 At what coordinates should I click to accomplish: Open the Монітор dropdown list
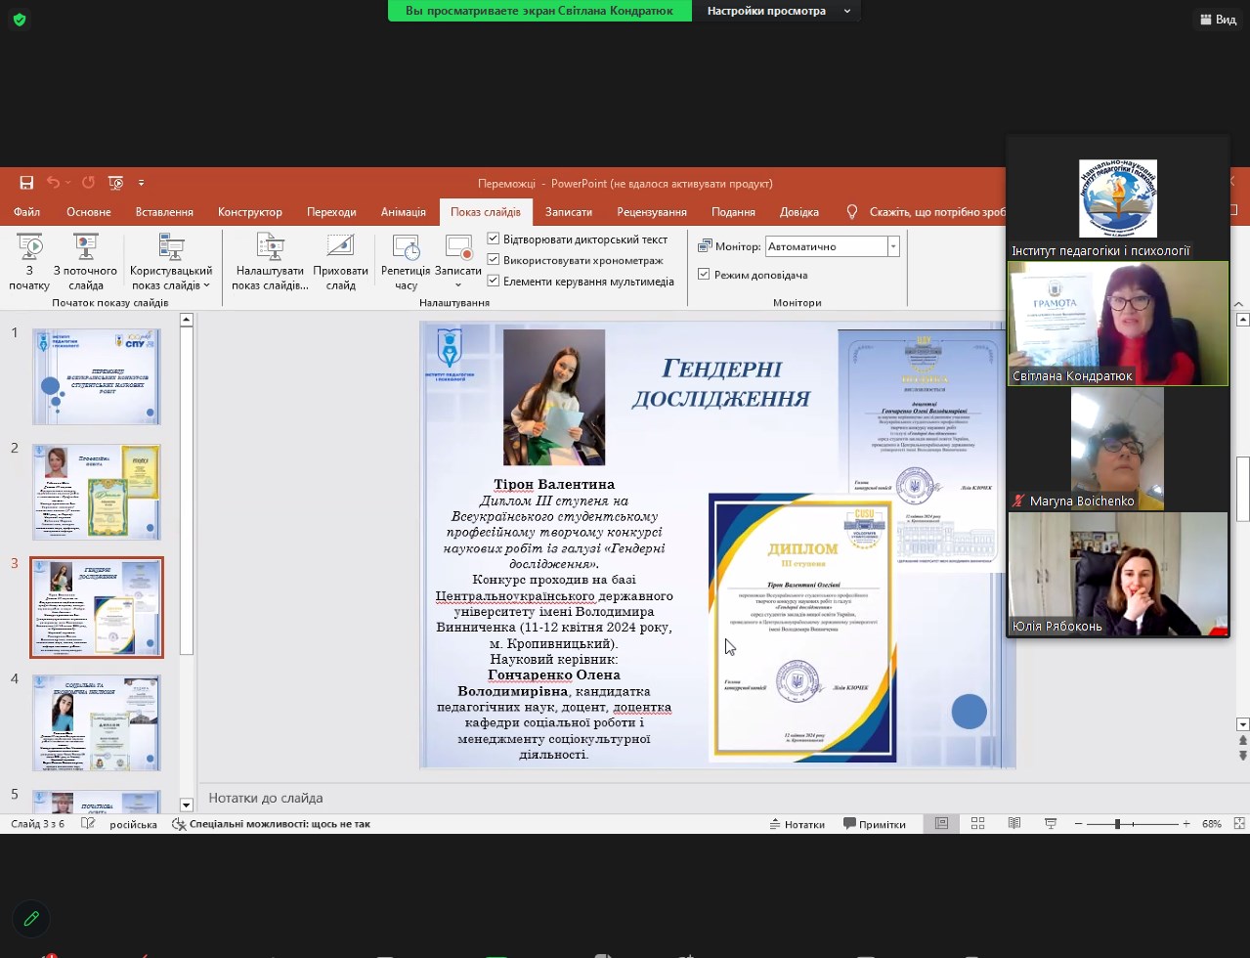[x=892, y=247]
